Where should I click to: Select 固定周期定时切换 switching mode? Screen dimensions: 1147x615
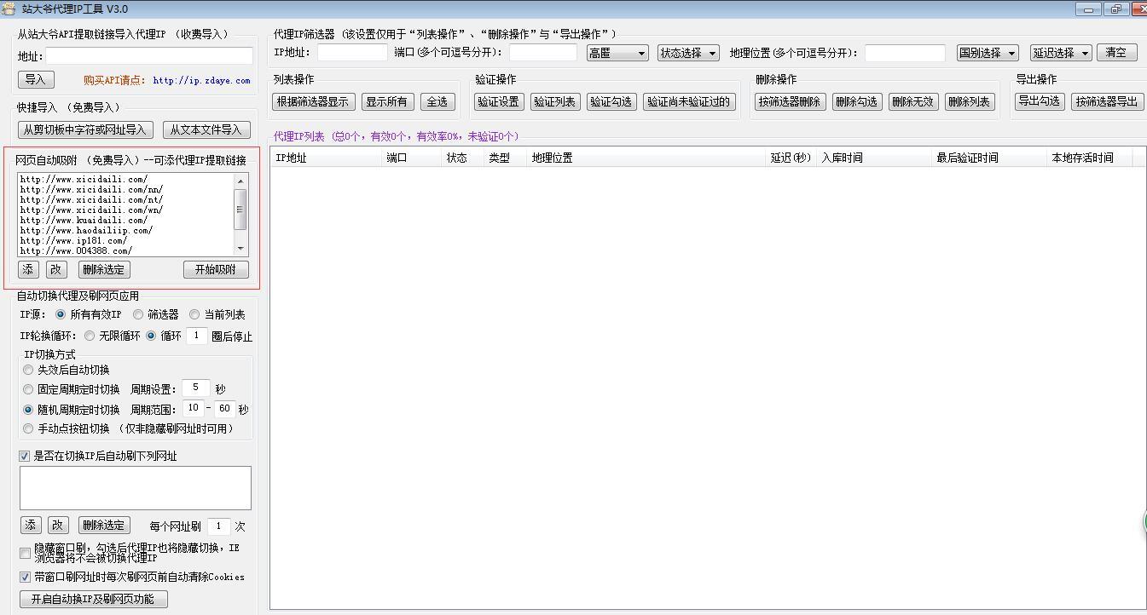click(x=29, y=389)
